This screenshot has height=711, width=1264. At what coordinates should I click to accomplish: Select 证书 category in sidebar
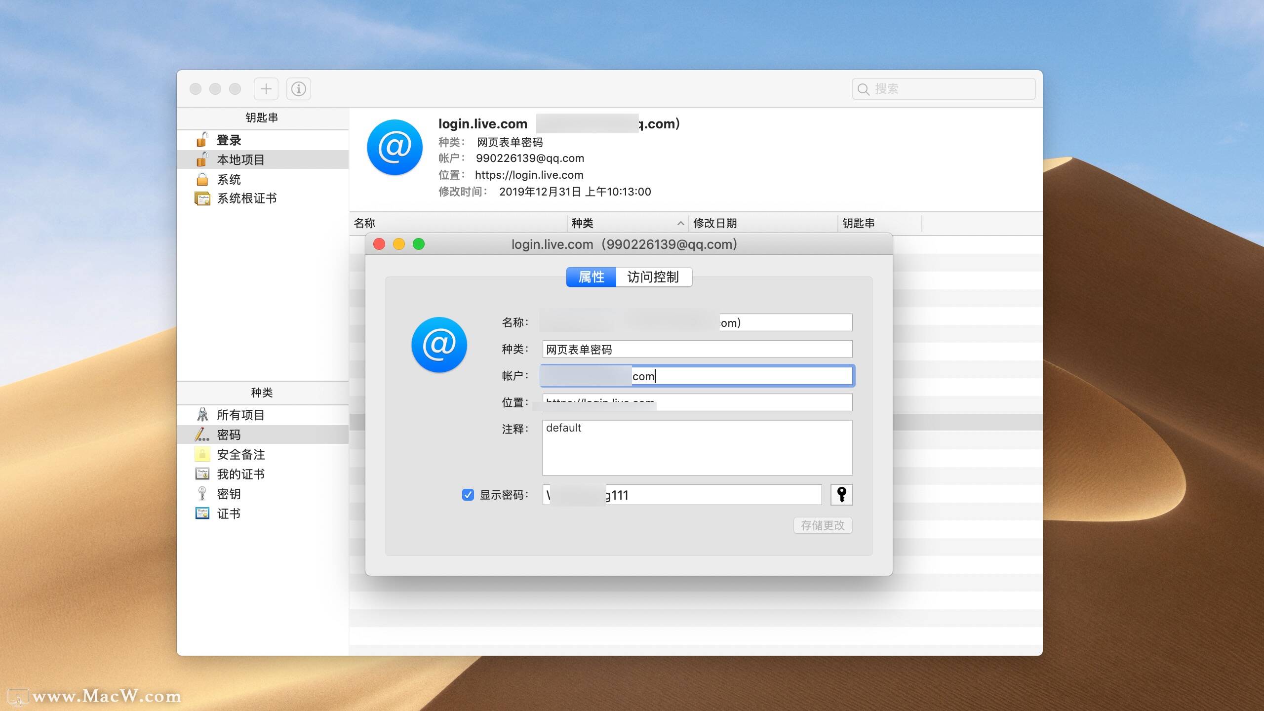[x=229, y=513]
